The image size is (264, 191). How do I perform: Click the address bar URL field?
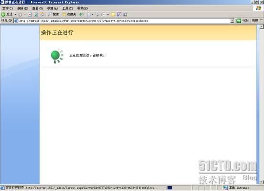tap(124, 21)
